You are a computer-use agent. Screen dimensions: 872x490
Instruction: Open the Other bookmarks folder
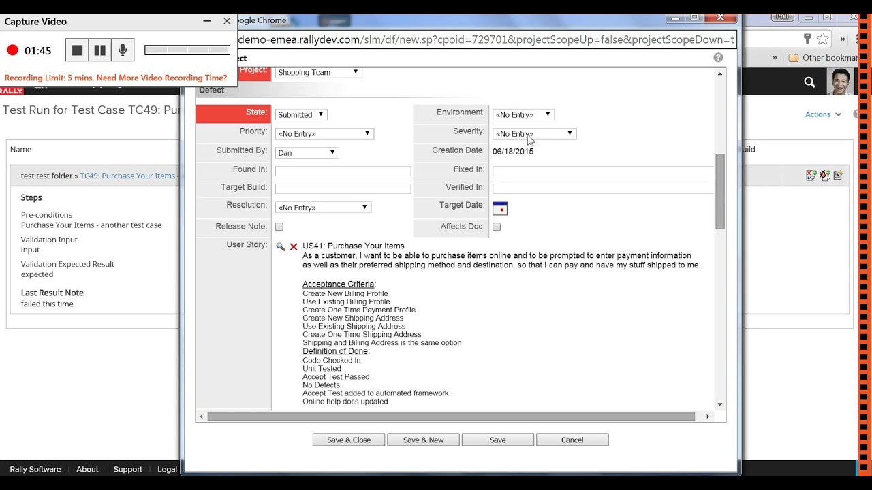(x=823, y=58)
